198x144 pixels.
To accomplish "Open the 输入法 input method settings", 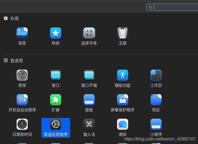I will tap(89, 128).
